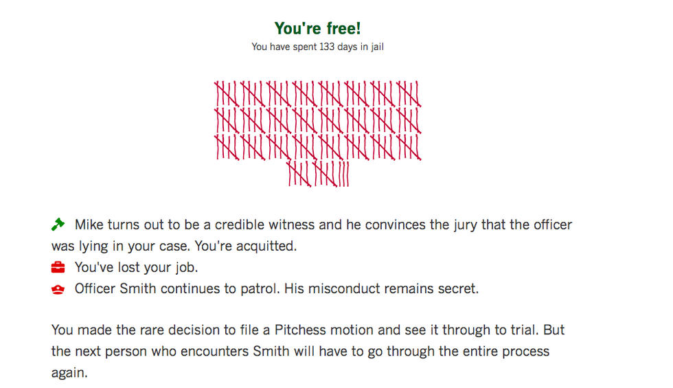Click the first tally mark group
The width and height of the screenshot is (673, 388).
227,93
